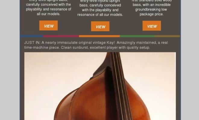Screen dimensions: 199x120
Task: Select the blue segment of the divider bar
Action: click(32, 36)
